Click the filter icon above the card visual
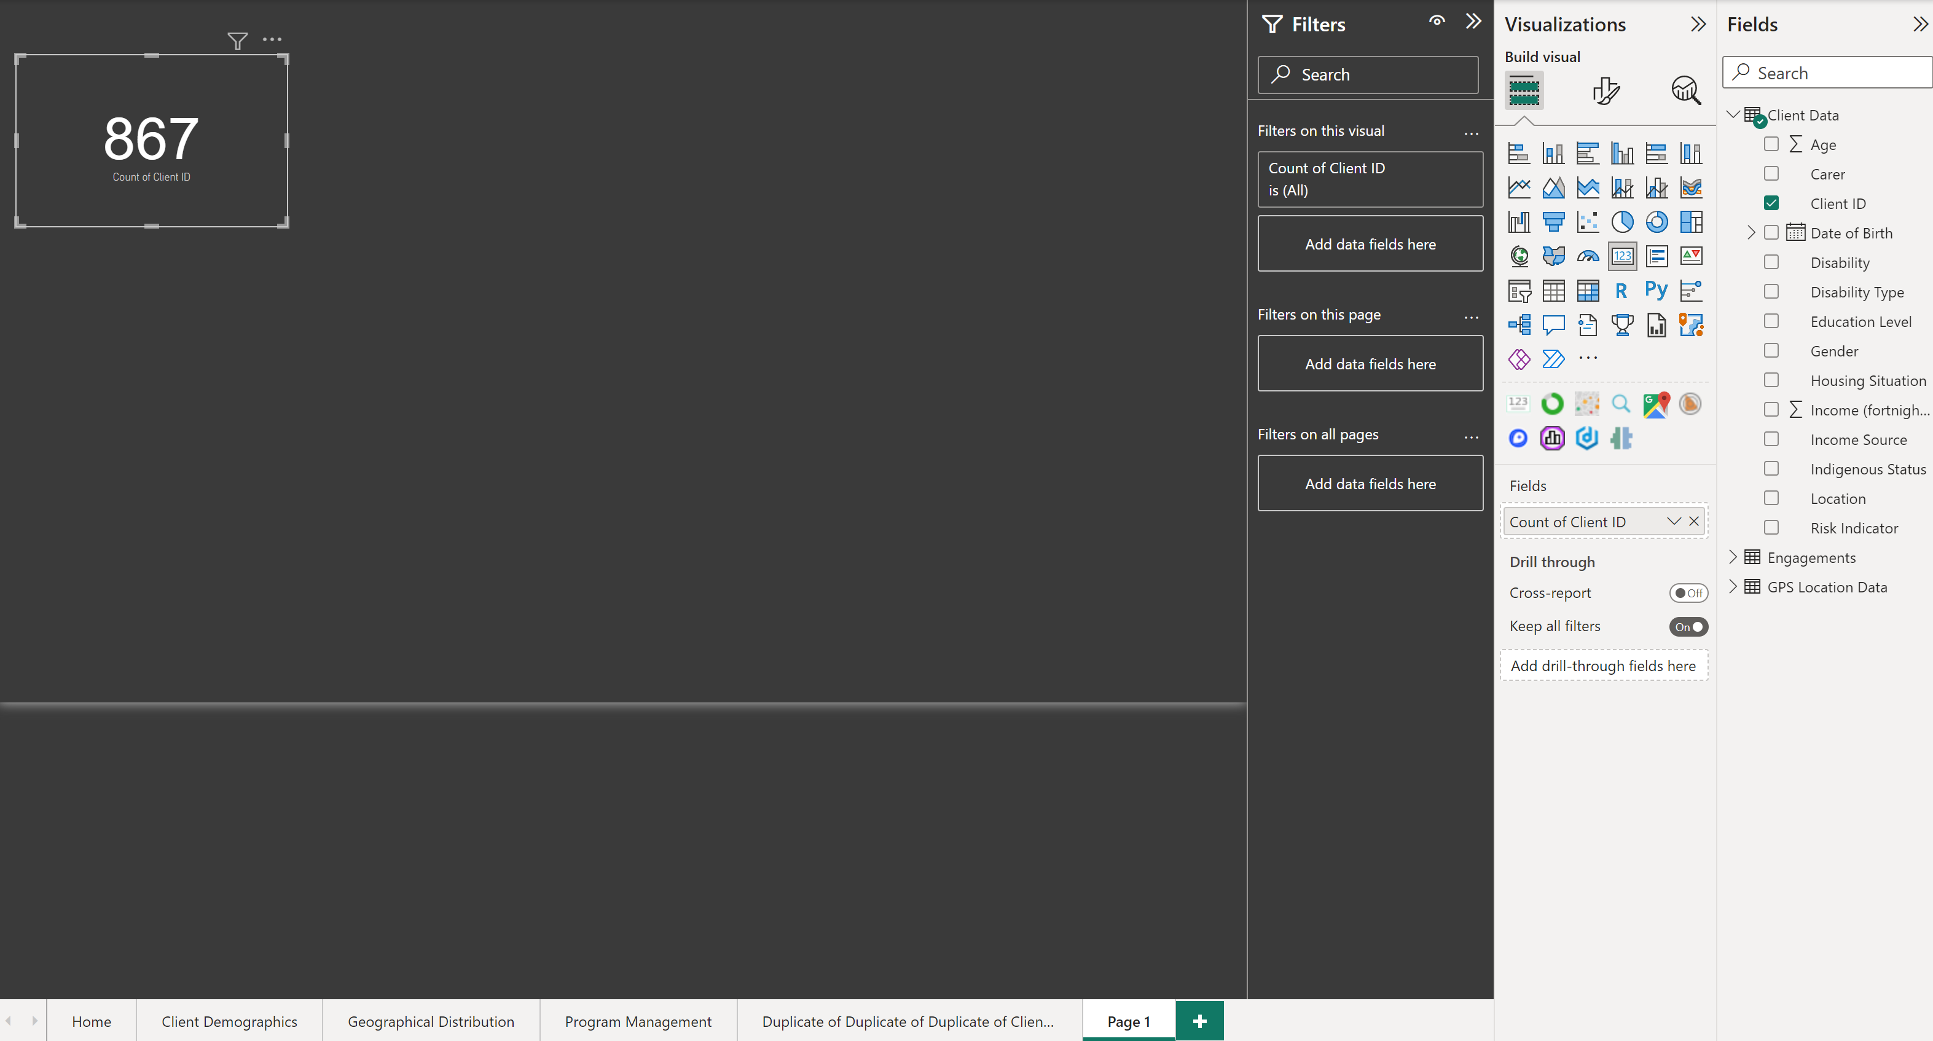This screenshot has height=1041, width=1933. tap(237, 41)
